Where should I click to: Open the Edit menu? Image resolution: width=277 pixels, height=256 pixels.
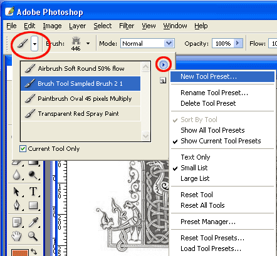click(29, 26)
